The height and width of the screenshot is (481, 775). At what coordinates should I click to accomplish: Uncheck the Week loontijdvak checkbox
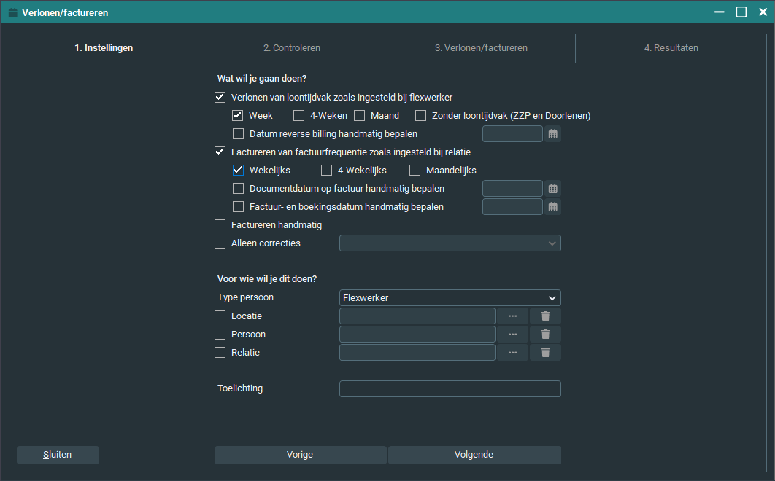pyautogui.click(x=238, y=116)
